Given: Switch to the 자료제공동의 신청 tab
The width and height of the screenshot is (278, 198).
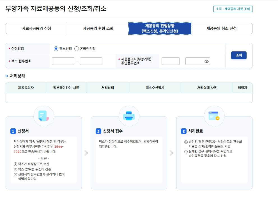Looking at the screenshot, I should pyautogui.click(x=36, y=28).
